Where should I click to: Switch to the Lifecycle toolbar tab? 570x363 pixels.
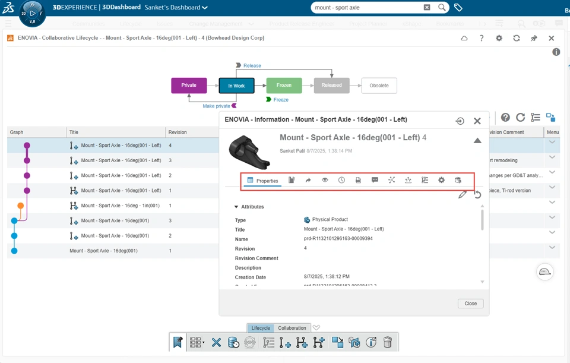point(261,328)
